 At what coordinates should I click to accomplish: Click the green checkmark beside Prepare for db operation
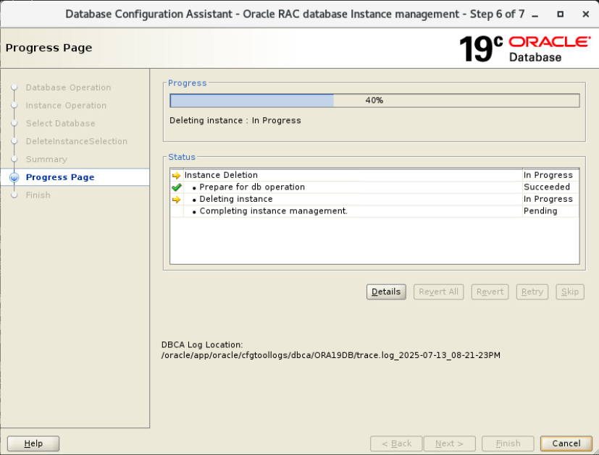point(176,187)
